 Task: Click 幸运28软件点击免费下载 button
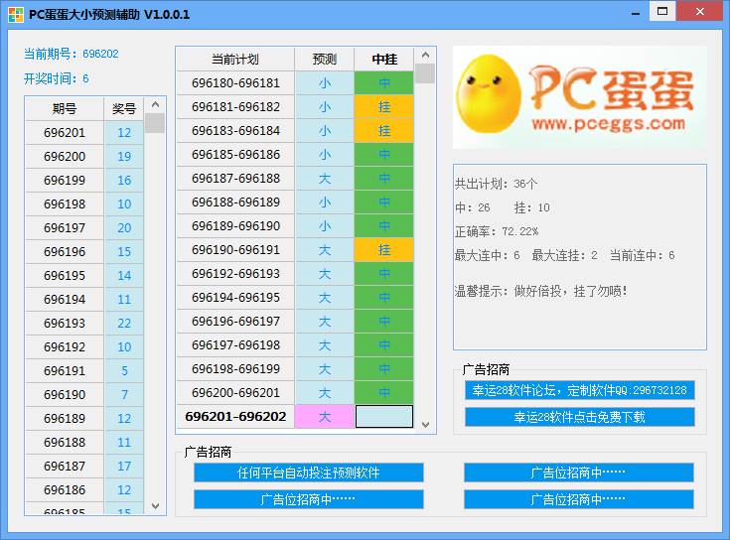tap(580, 417)
